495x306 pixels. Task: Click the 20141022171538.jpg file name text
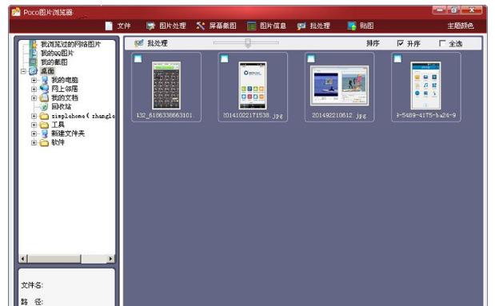(x=253, y=116)
